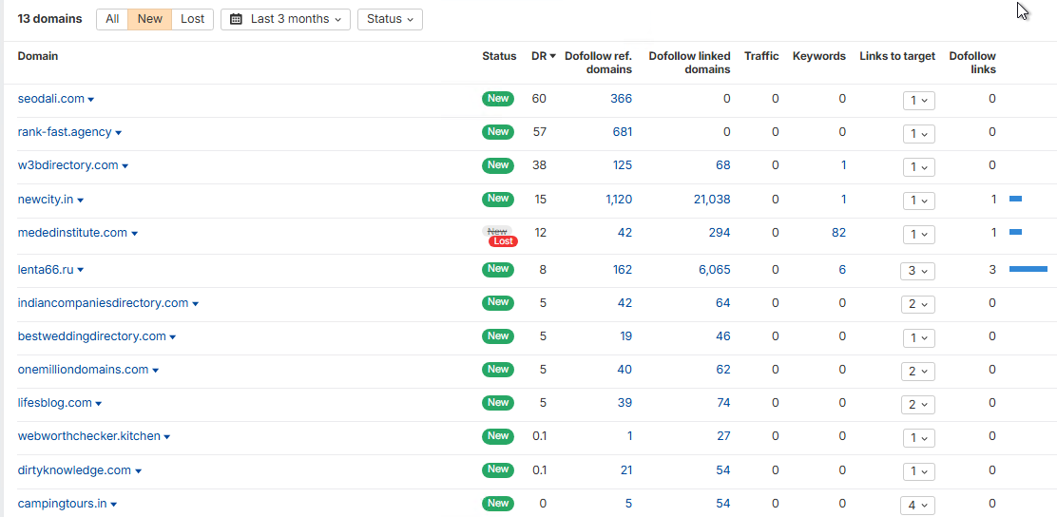Image resolution: width=1057 pixels, height=517 pixels.
Task: Click the red Lost status badge
Action: click(503, 240)
